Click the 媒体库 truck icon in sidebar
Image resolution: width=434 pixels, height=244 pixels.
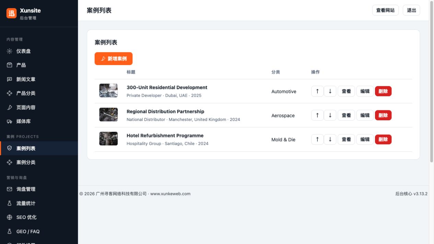point(10,121)
